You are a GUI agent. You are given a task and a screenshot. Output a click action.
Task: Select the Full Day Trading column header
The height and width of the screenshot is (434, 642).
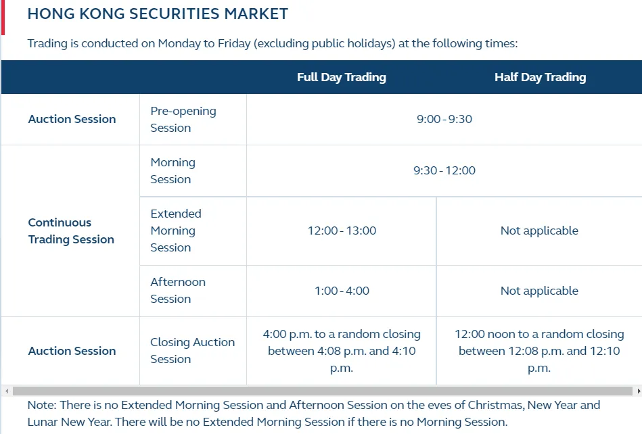[x=342, y=77]
